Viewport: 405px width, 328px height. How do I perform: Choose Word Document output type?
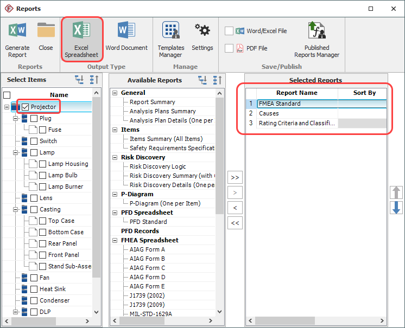coord(126,30)
